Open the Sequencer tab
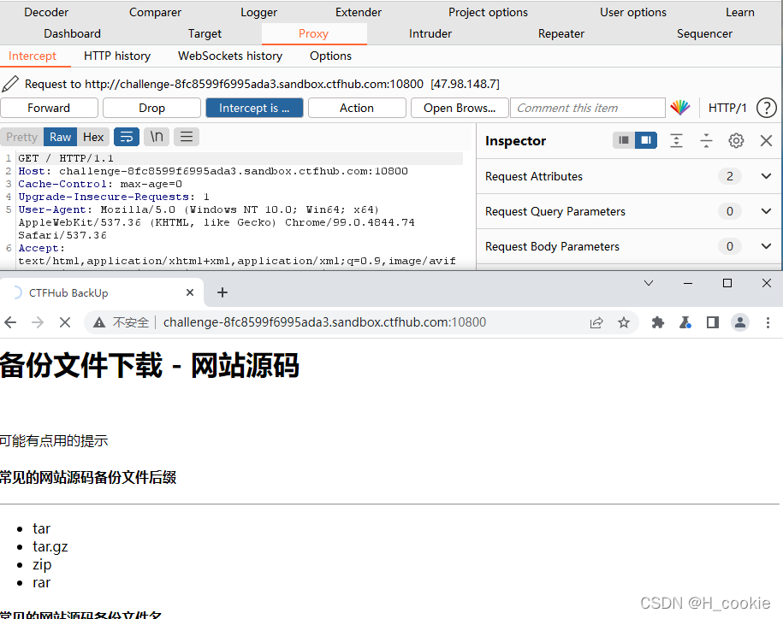783x619 pixels. point(704,33)
